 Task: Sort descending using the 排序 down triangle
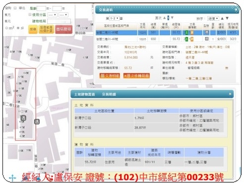227,18
